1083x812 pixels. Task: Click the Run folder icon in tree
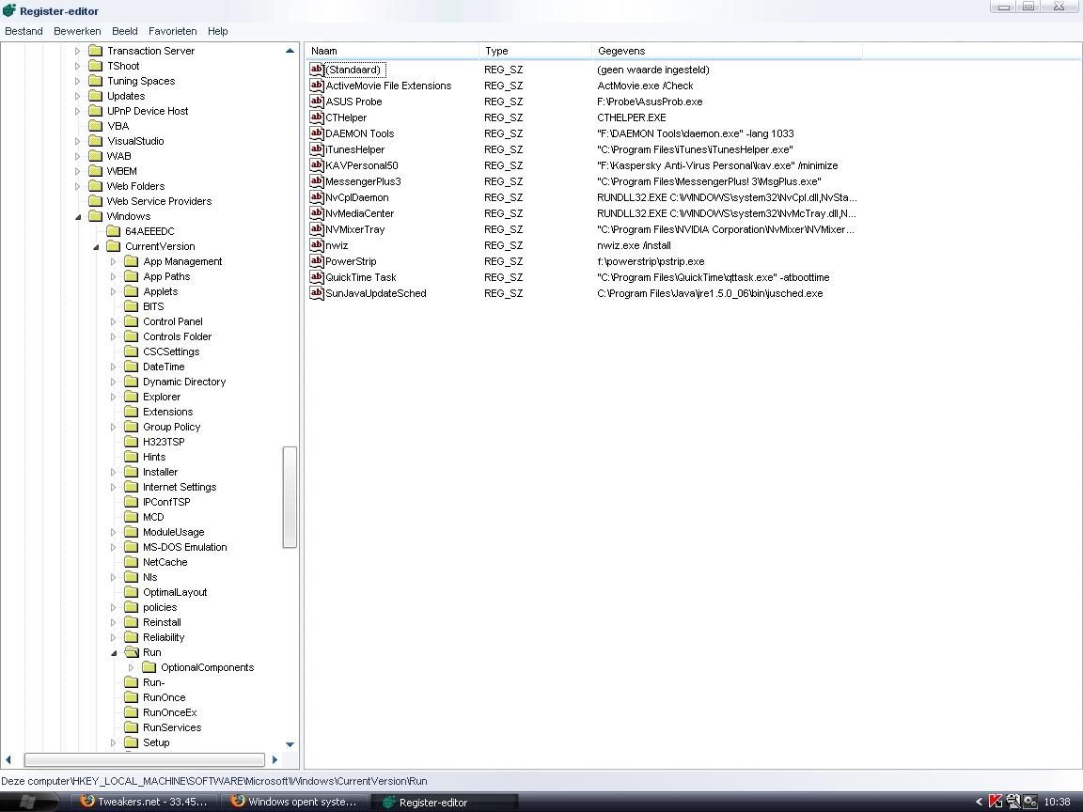click(131, 652)
